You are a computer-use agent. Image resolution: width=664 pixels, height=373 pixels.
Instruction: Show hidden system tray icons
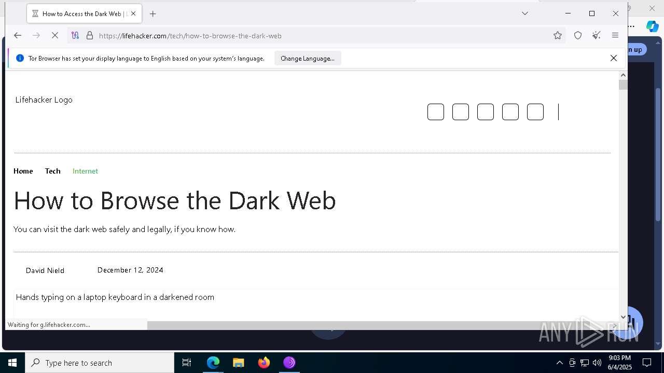tap(559, 363)
